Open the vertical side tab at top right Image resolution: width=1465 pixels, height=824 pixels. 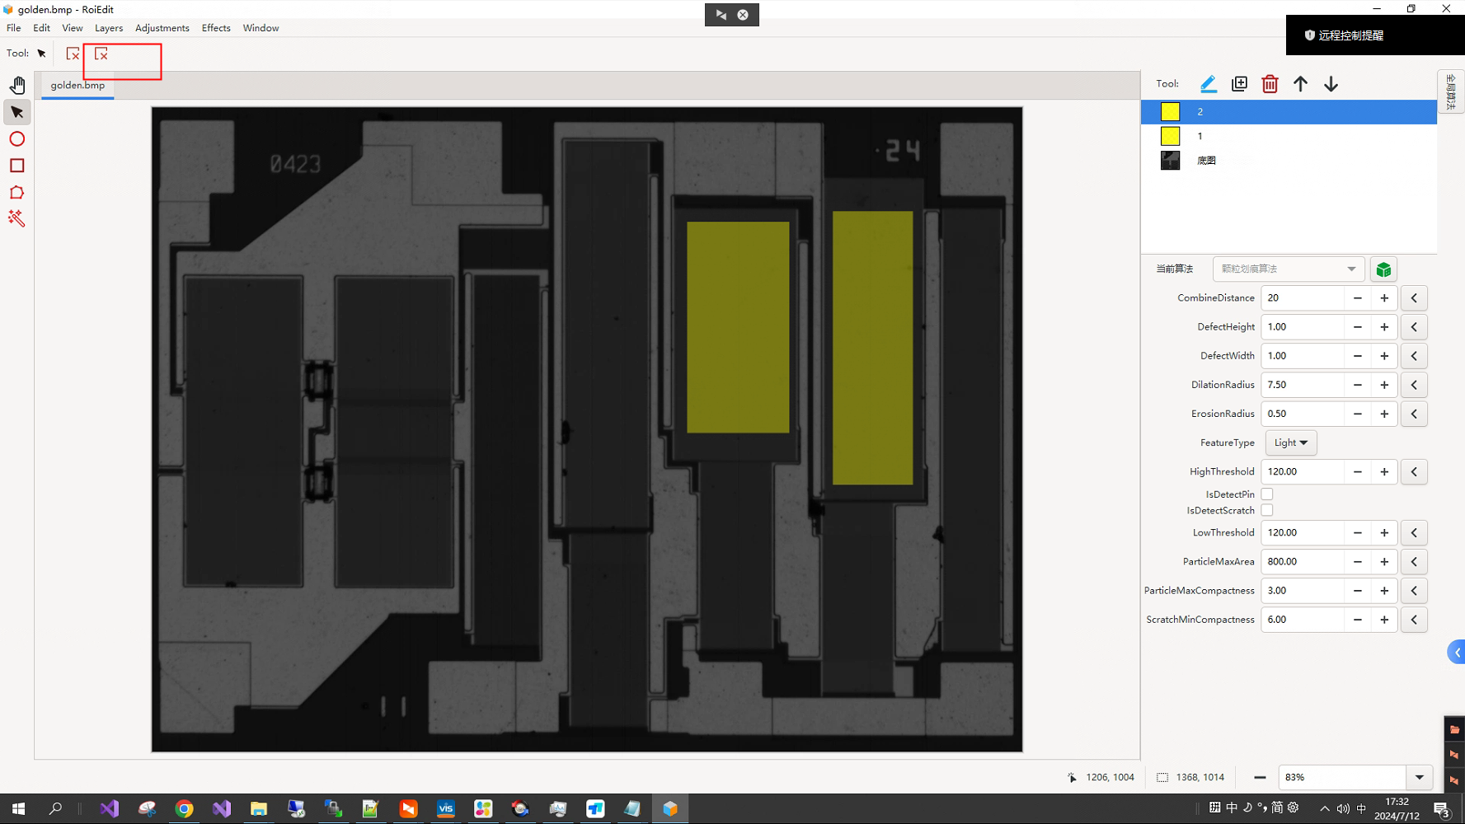(1451, 92)
